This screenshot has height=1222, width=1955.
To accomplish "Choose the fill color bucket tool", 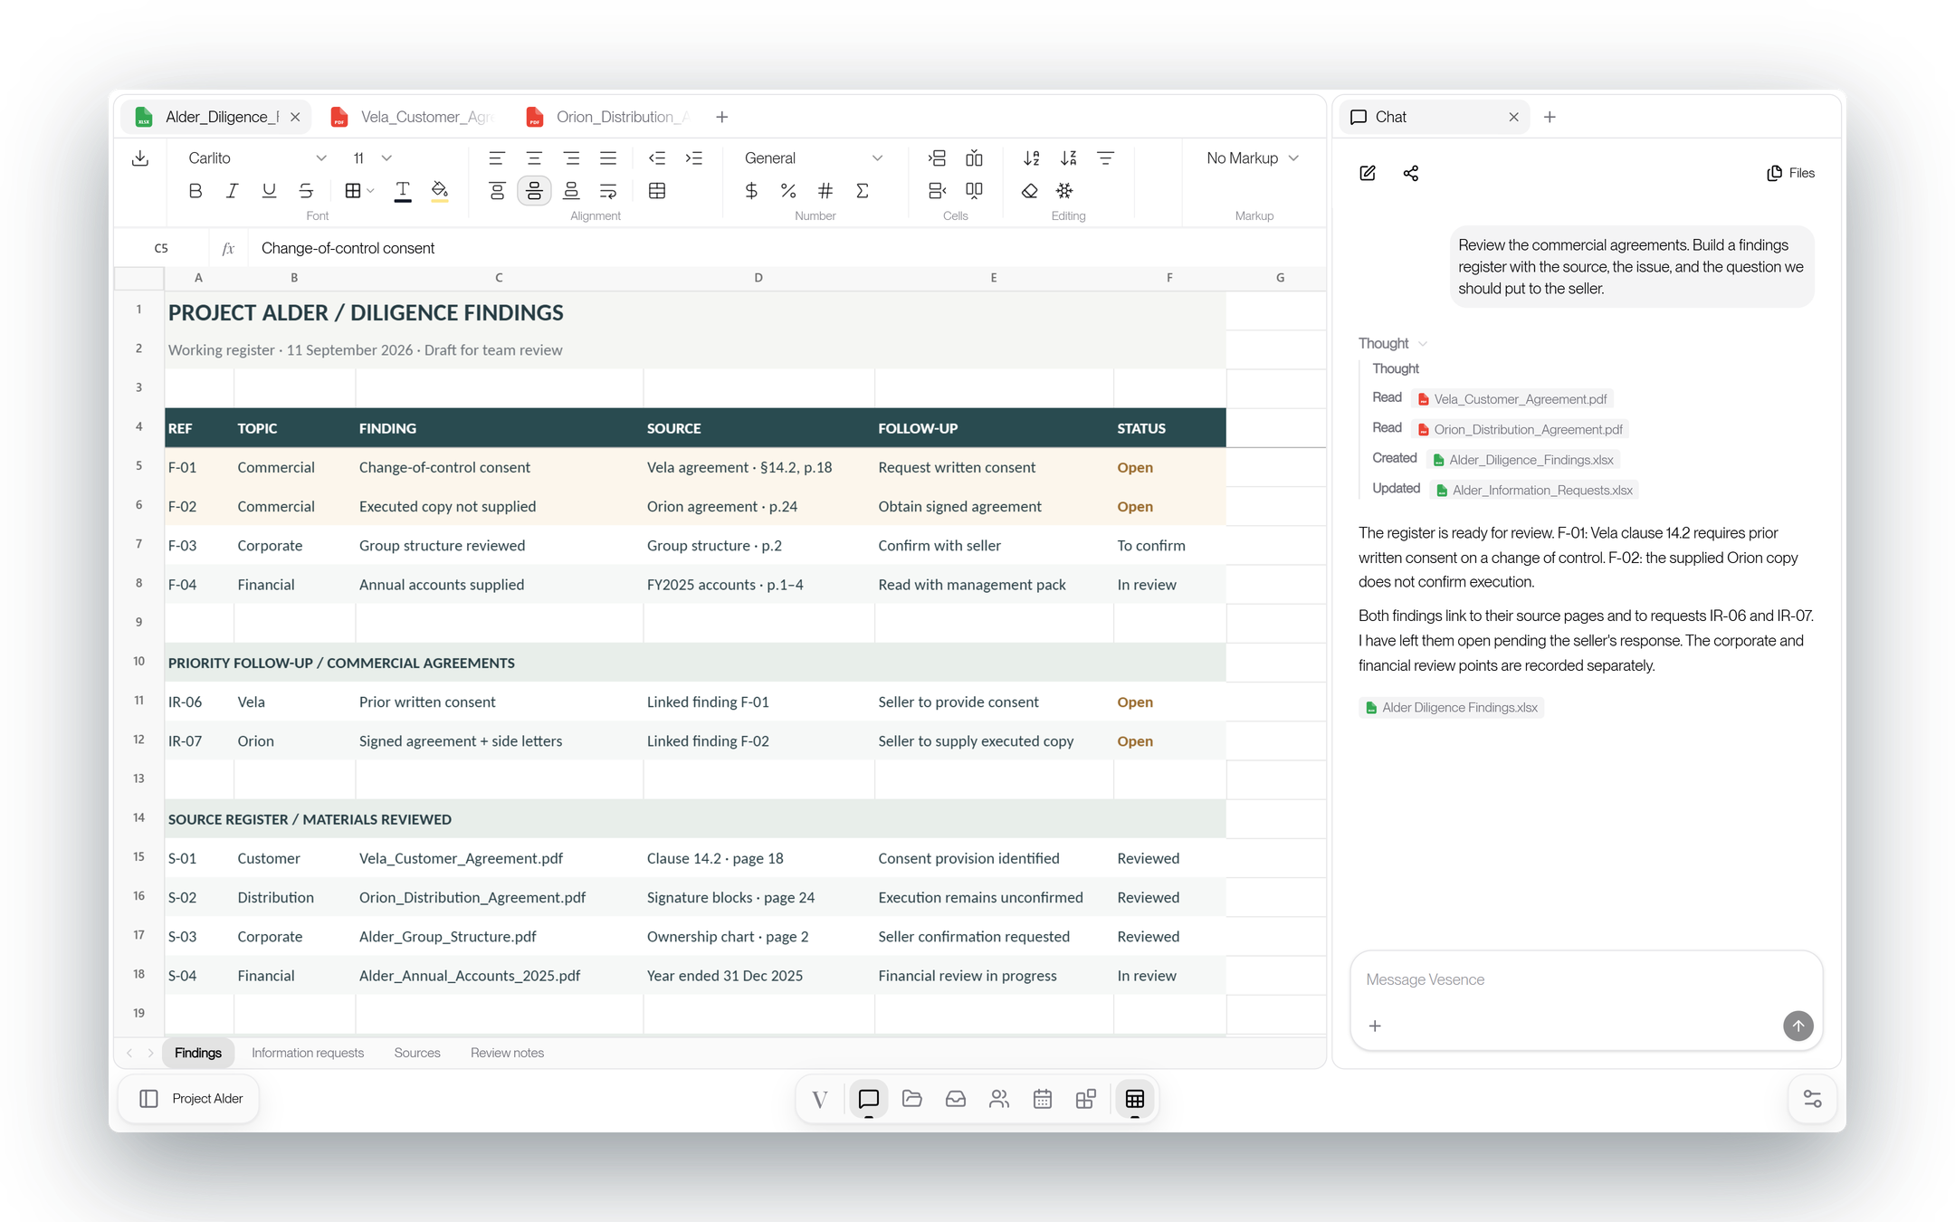I will click(440, 191).
